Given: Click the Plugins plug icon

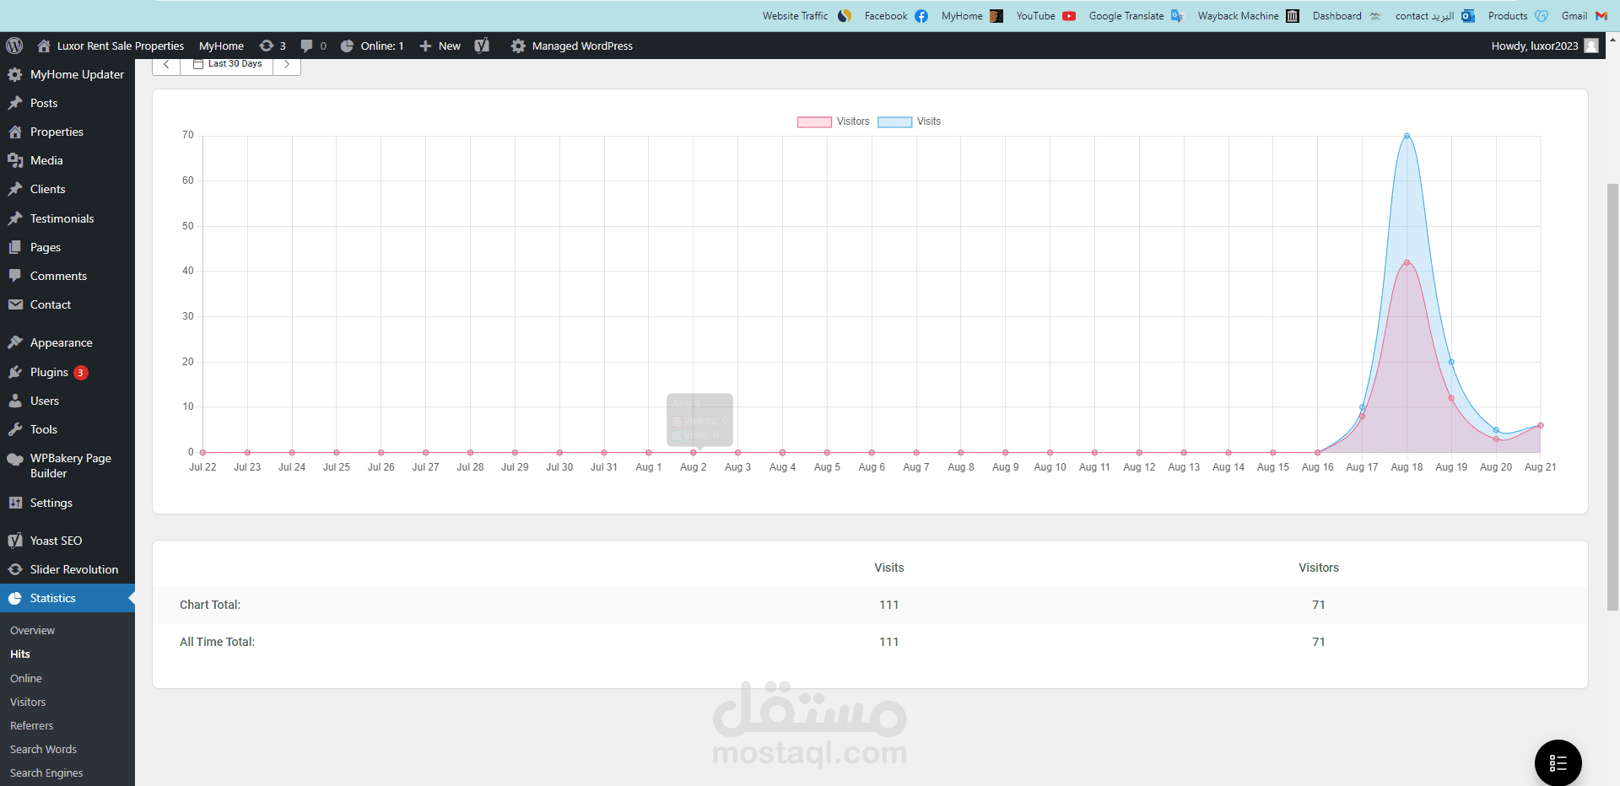Looking at the screenshot, I should (x=15, y=372).
